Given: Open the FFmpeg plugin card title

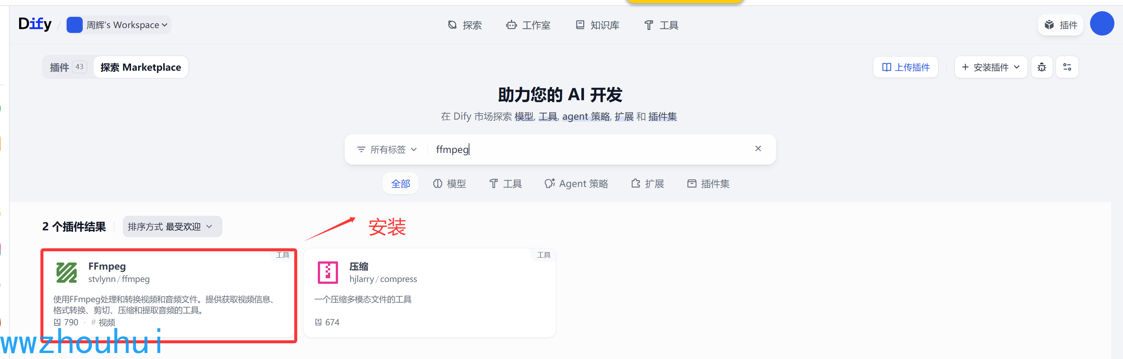Looking at the screenshot, I should [107, 266].
